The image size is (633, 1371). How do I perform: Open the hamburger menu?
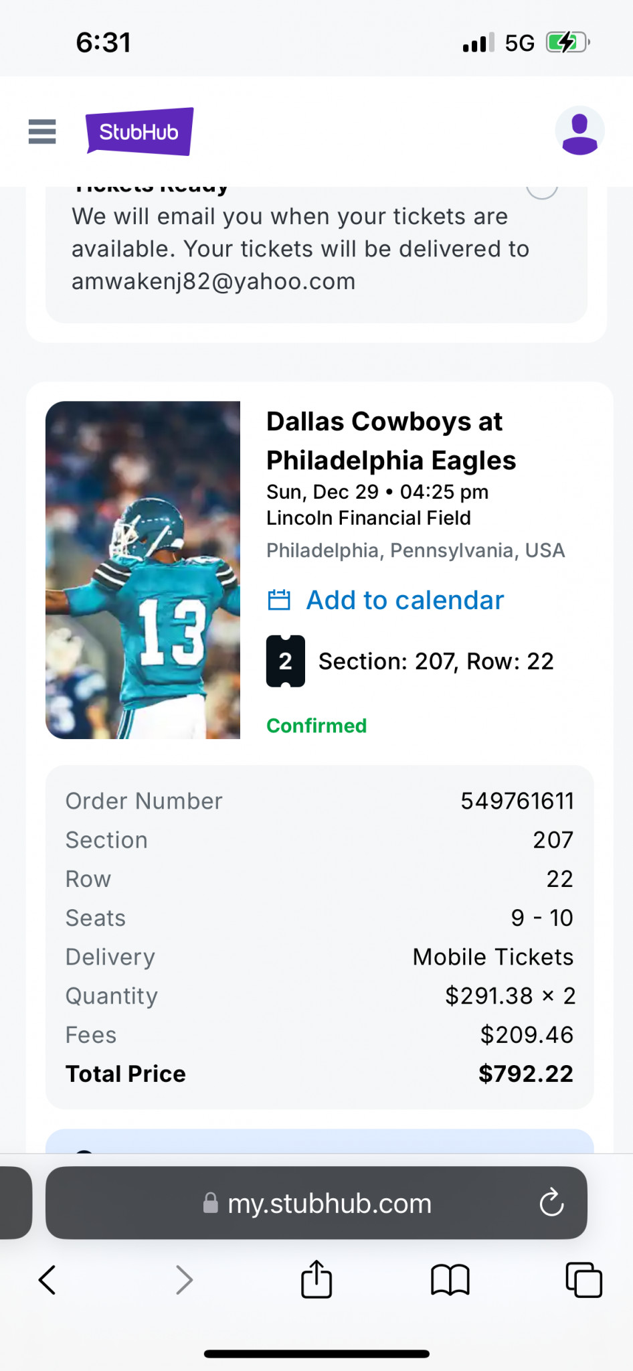(x=42, y=131)
